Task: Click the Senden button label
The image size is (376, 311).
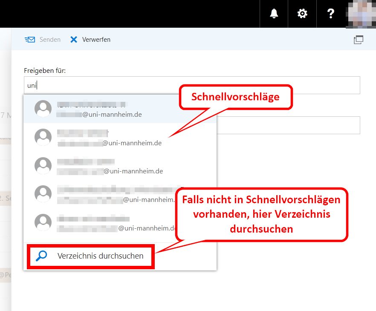Action: tap(50, 40)
